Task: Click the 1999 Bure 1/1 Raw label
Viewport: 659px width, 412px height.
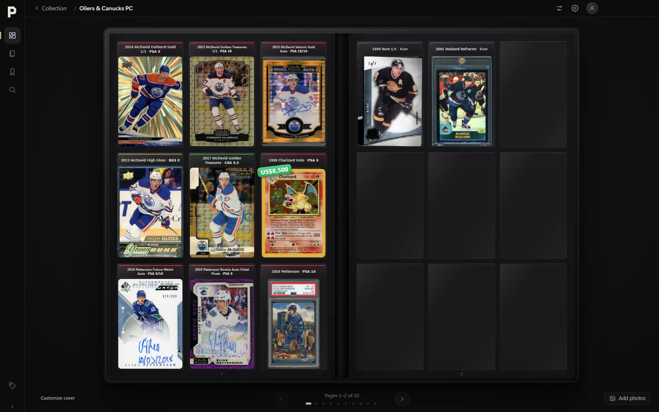Action: click(390, 49)
